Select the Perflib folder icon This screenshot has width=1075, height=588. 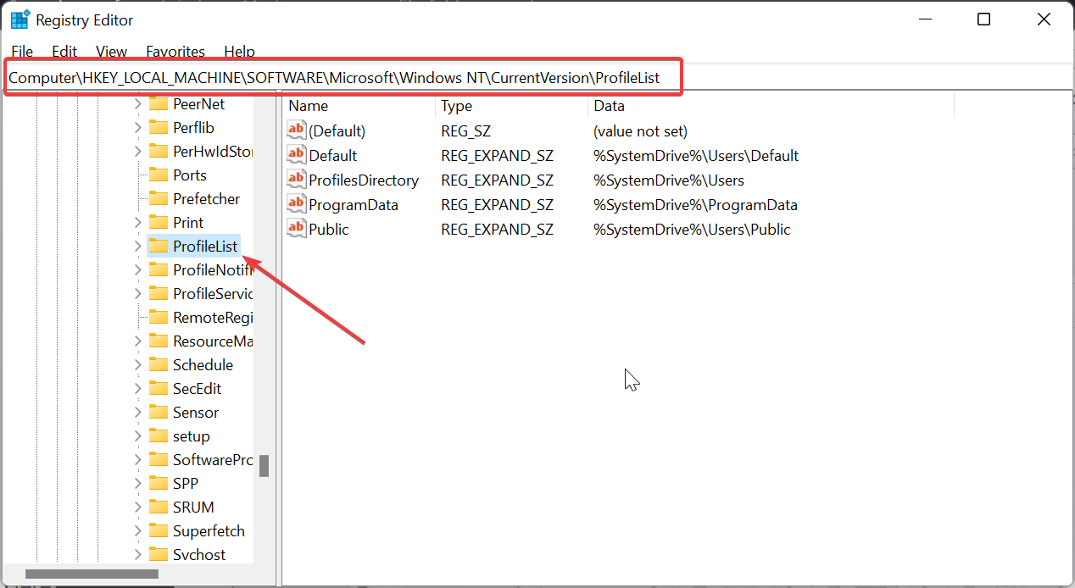(x=159, y=127)
